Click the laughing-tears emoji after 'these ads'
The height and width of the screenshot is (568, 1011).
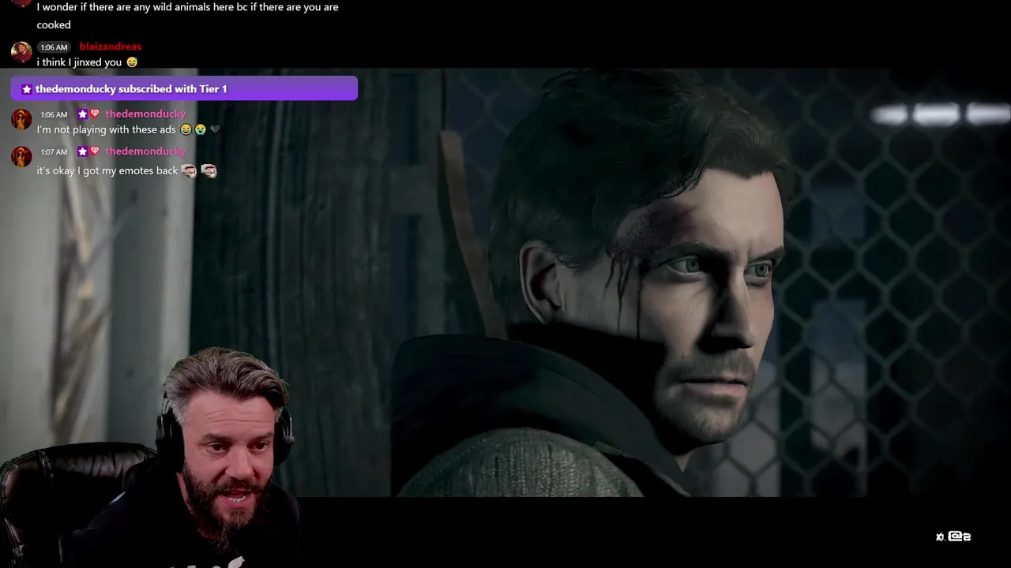coord(186,129)
